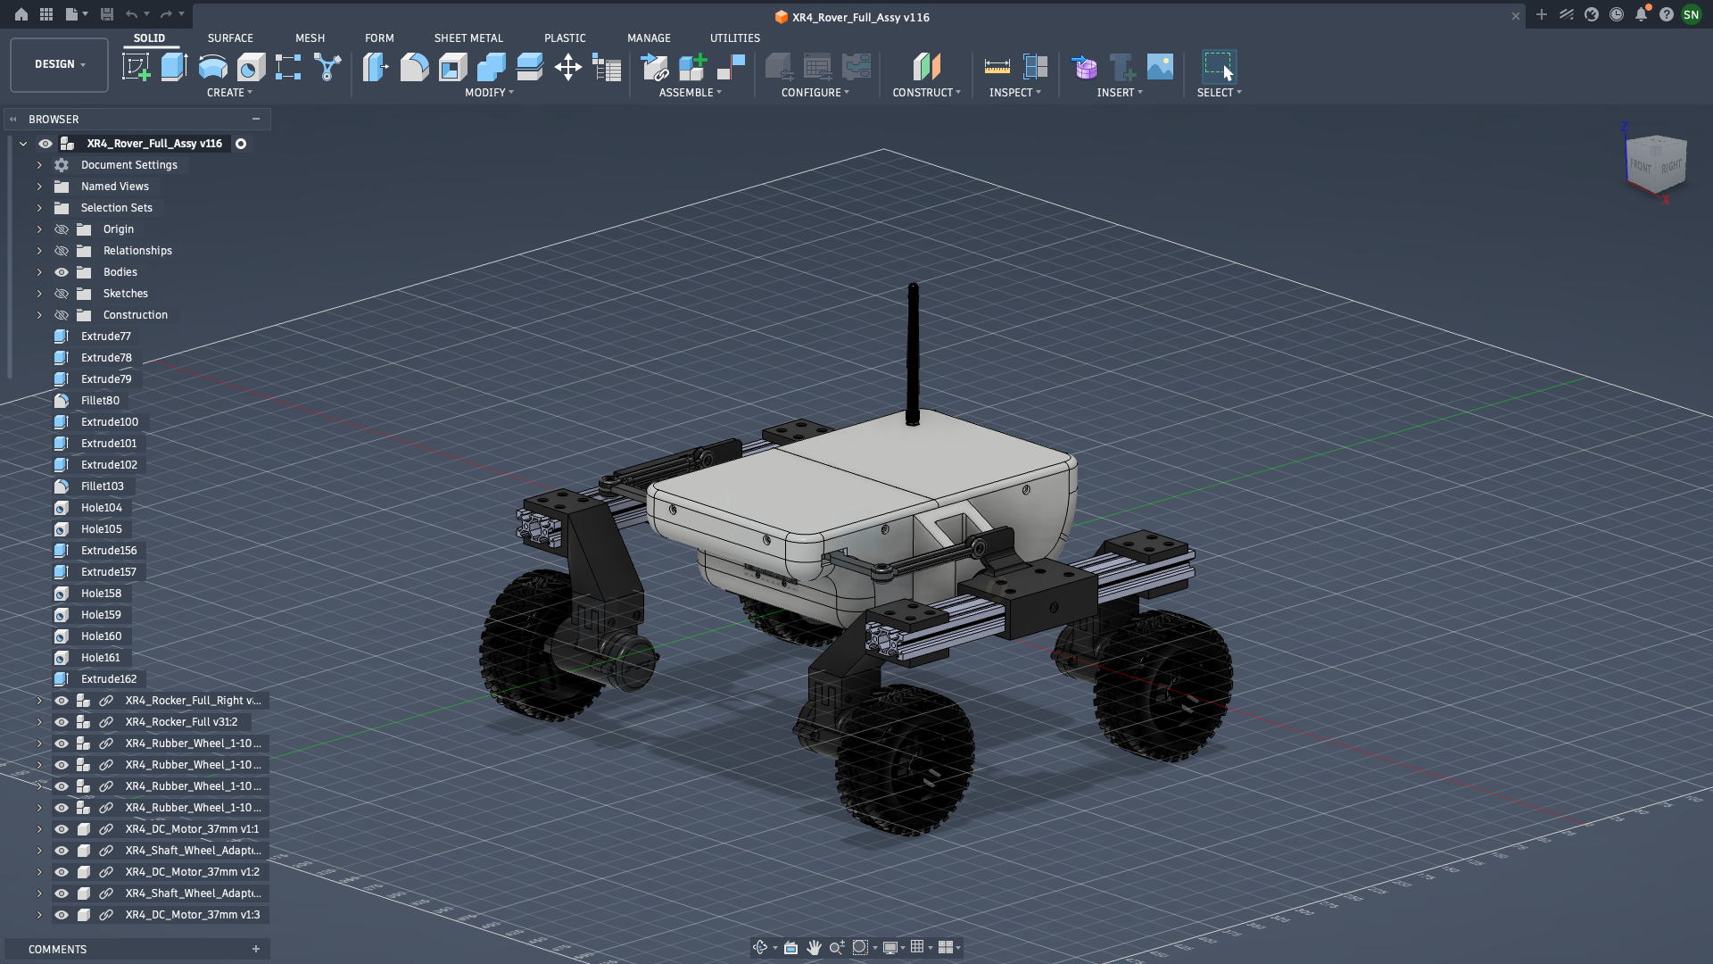The height and width of the screenshot is (964, 1713).
Task: Expand Document Settings node
Action: point(39,165)
